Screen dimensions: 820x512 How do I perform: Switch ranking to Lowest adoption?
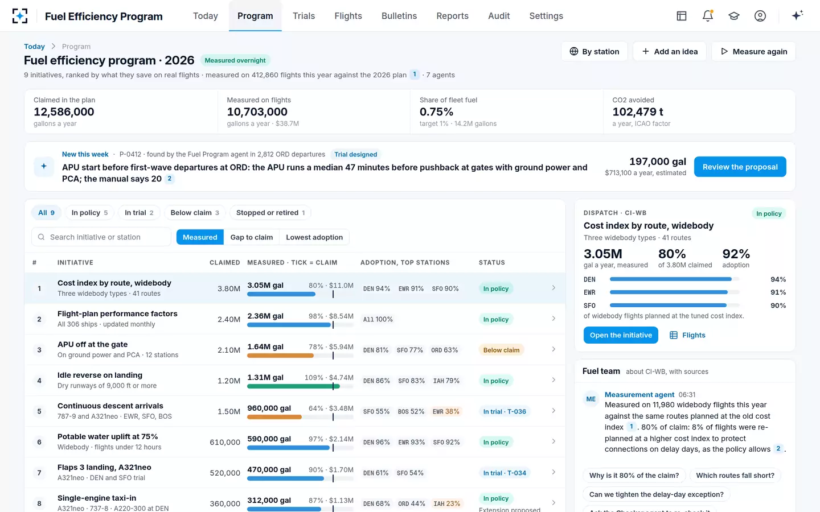[x=314, y=237]
